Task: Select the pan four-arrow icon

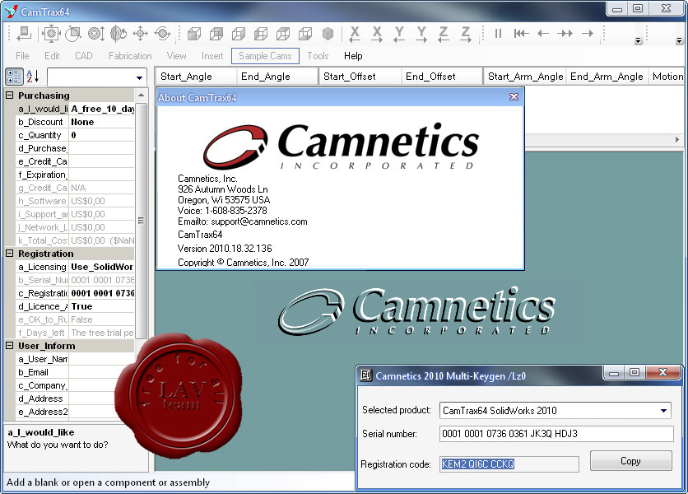Action: coord(141,34)
